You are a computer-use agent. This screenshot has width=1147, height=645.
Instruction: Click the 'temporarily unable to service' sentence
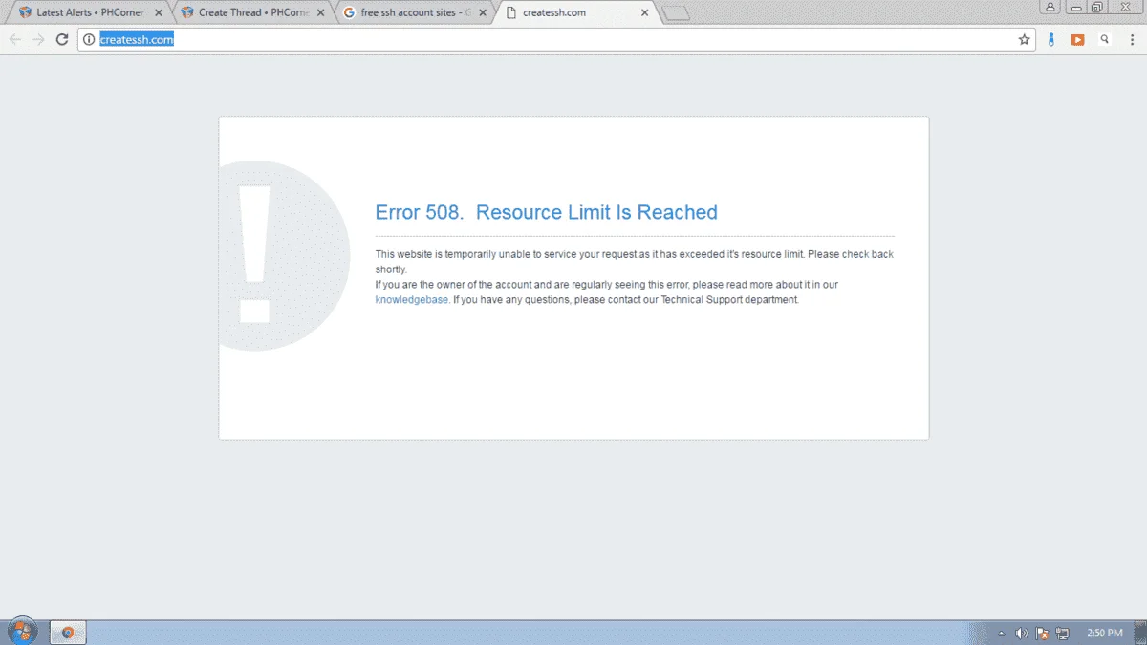(634, 262)
